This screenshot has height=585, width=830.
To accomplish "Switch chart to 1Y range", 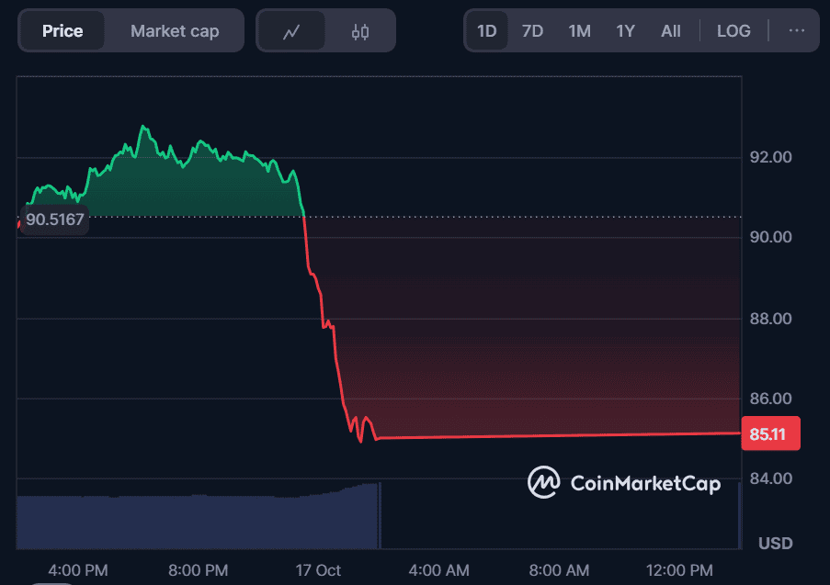I will [625, 31].
